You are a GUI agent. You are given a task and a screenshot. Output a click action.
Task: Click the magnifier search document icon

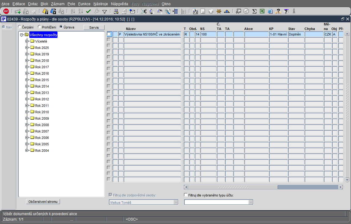coord(168,11)
